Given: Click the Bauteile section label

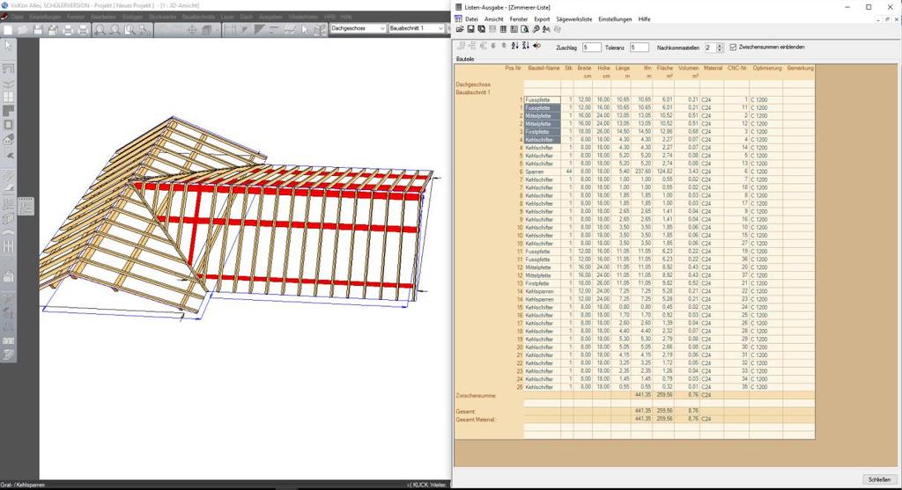Looking at the screenshot, I should click(465, 59).
